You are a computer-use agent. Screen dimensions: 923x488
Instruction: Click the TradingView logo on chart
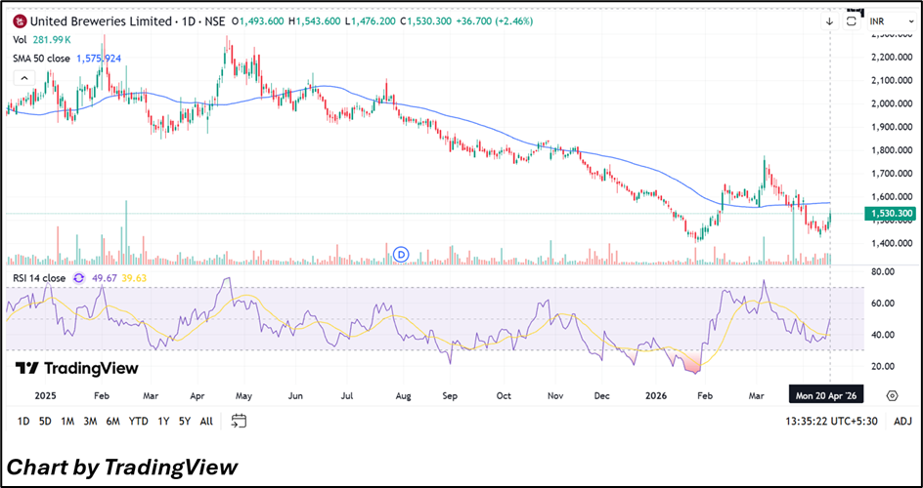pos(76,369)
